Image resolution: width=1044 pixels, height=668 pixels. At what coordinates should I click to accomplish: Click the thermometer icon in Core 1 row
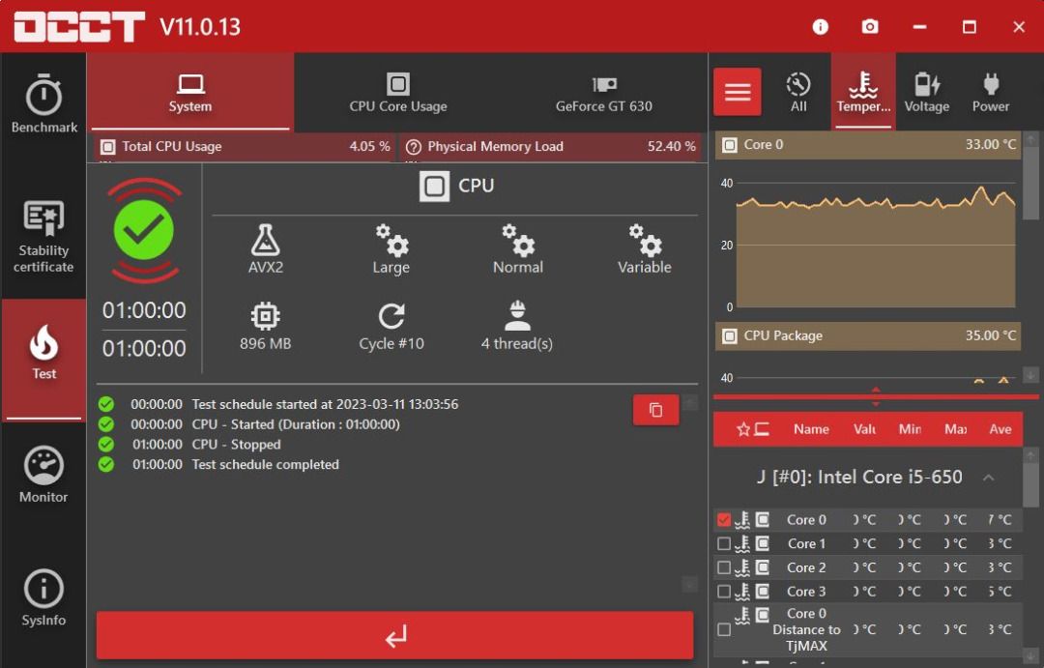coord(742,543)
